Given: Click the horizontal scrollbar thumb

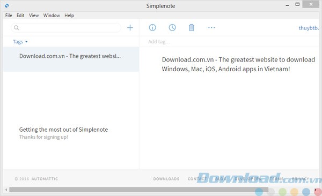Looking at the screenshot, I should pos(138,190).
